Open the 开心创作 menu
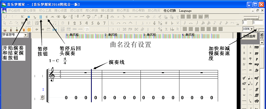This screenshot has height=109, width=266. (x=14, y=11)
